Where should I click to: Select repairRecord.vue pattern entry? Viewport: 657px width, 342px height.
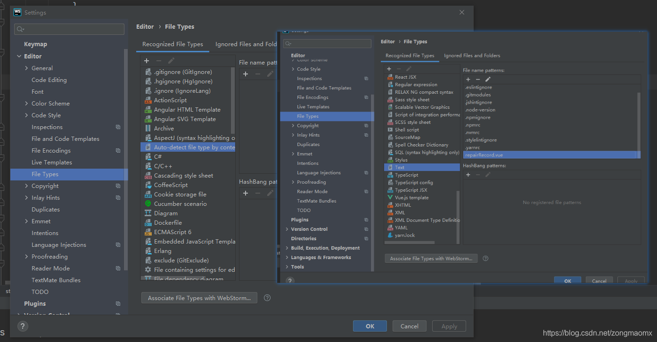[x=551, y=155]
